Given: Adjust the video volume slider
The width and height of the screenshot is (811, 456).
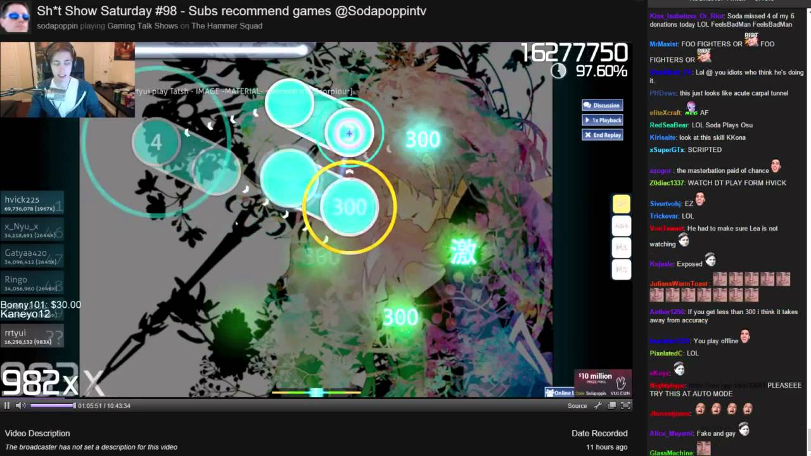Looking at the screenshot, I should (x=53, y=406).
